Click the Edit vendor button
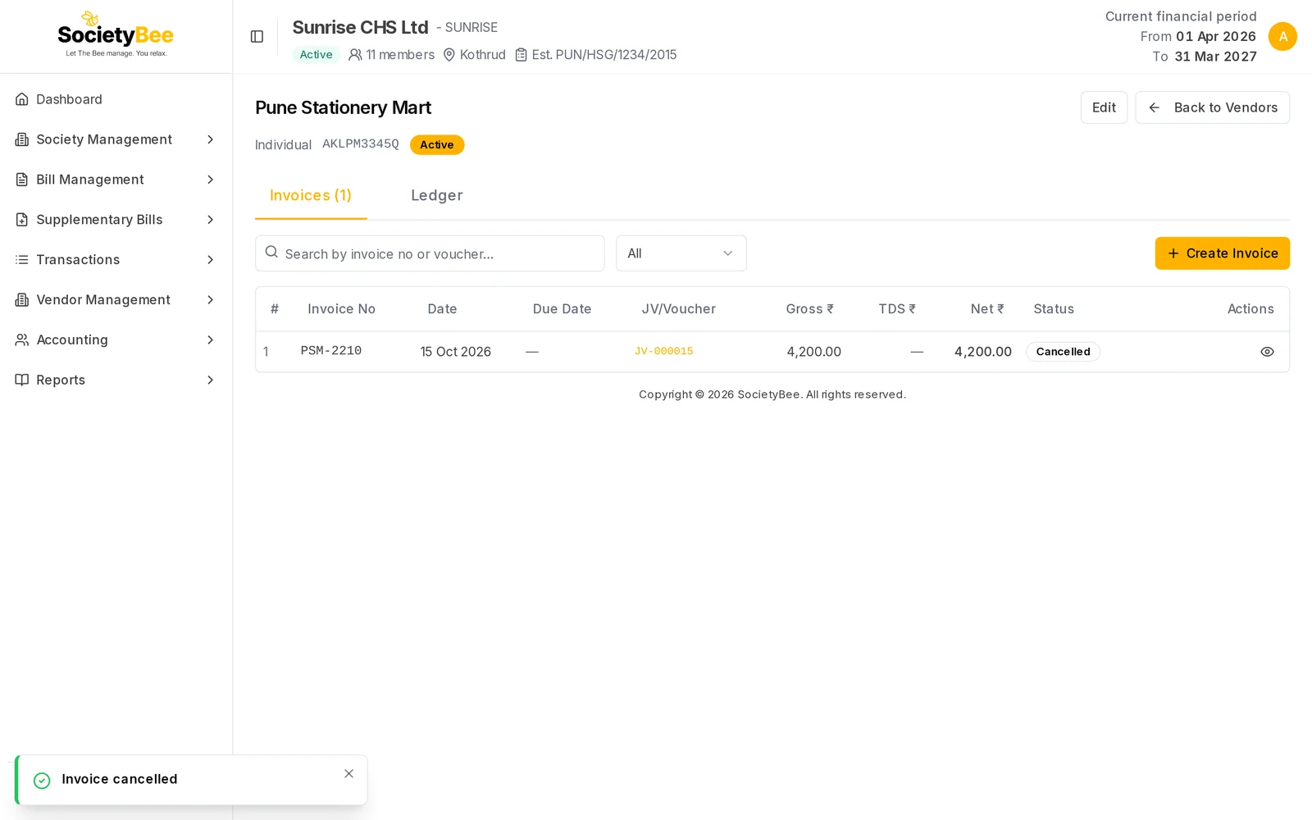 pyautogui.click(x=1104, y=107)
